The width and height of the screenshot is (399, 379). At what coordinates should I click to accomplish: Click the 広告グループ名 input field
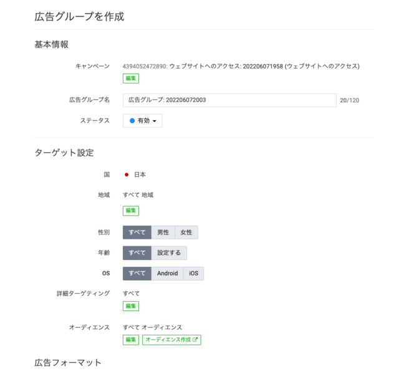[229, 100]
